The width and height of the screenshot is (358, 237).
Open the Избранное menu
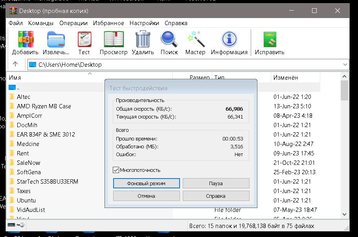(108, 23)
